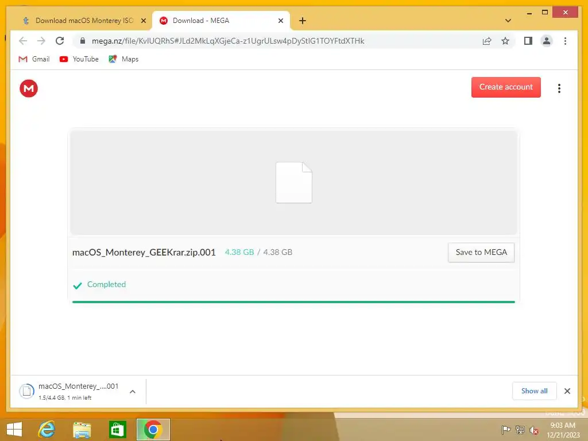Open Windows Store from taskbar
The image size is (588, 441).
pos(117,430)
